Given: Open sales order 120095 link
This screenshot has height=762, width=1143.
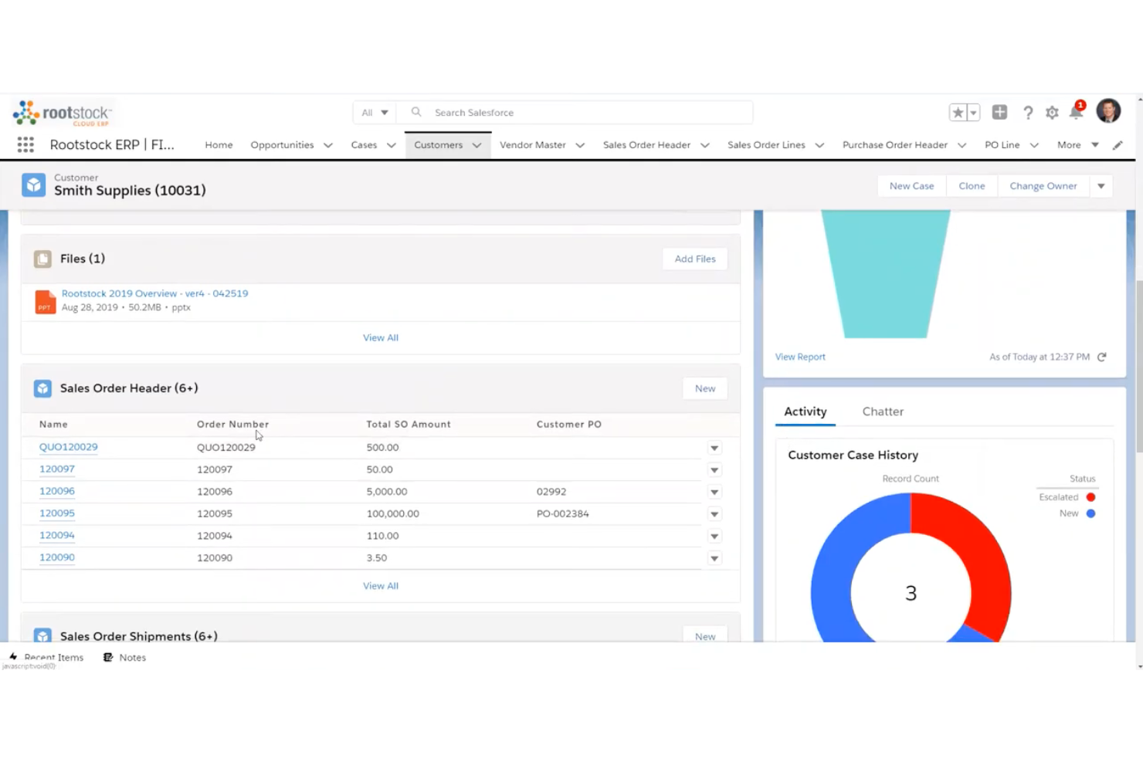Looking at the screenshot, I should pyautogui.click(x=57, y=513).
